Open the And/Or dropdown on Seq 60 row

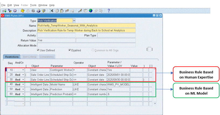23,94
